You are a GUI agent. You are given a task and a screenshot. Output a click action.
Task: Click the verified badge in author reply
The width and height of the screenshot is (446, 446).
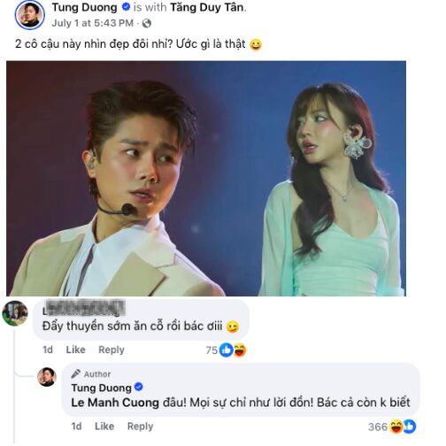coord(139,387)
